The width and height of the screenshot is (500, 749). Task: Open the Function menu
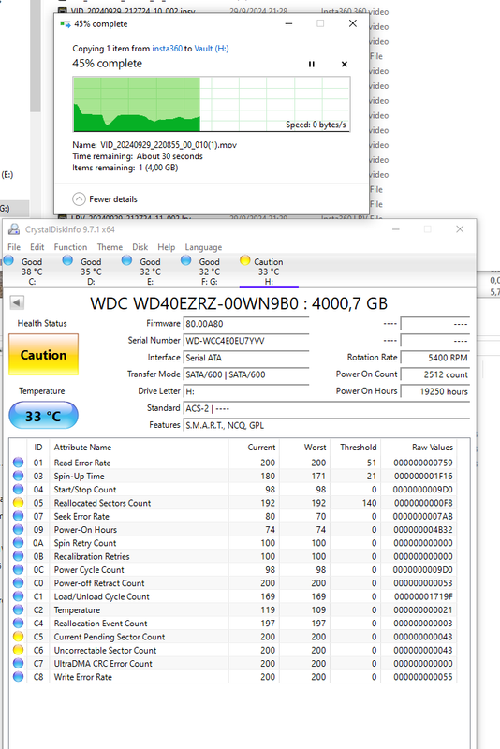(x=70, y=247)
